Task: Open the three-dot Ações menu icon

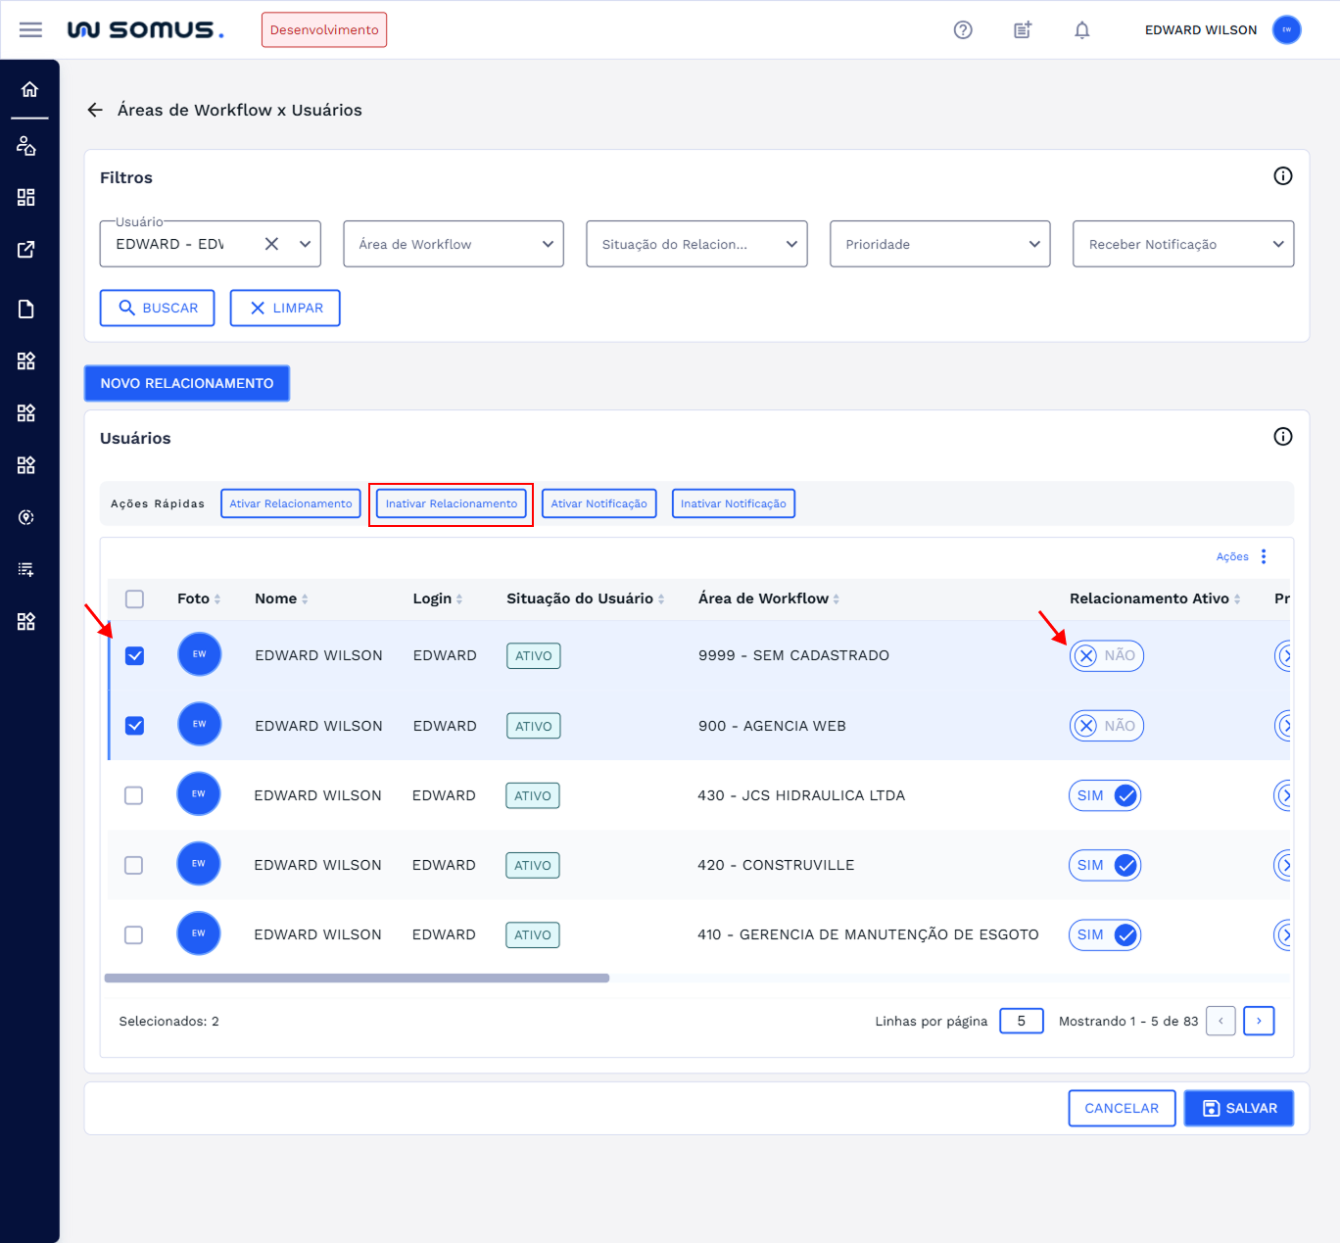Action: [1264, 556]
